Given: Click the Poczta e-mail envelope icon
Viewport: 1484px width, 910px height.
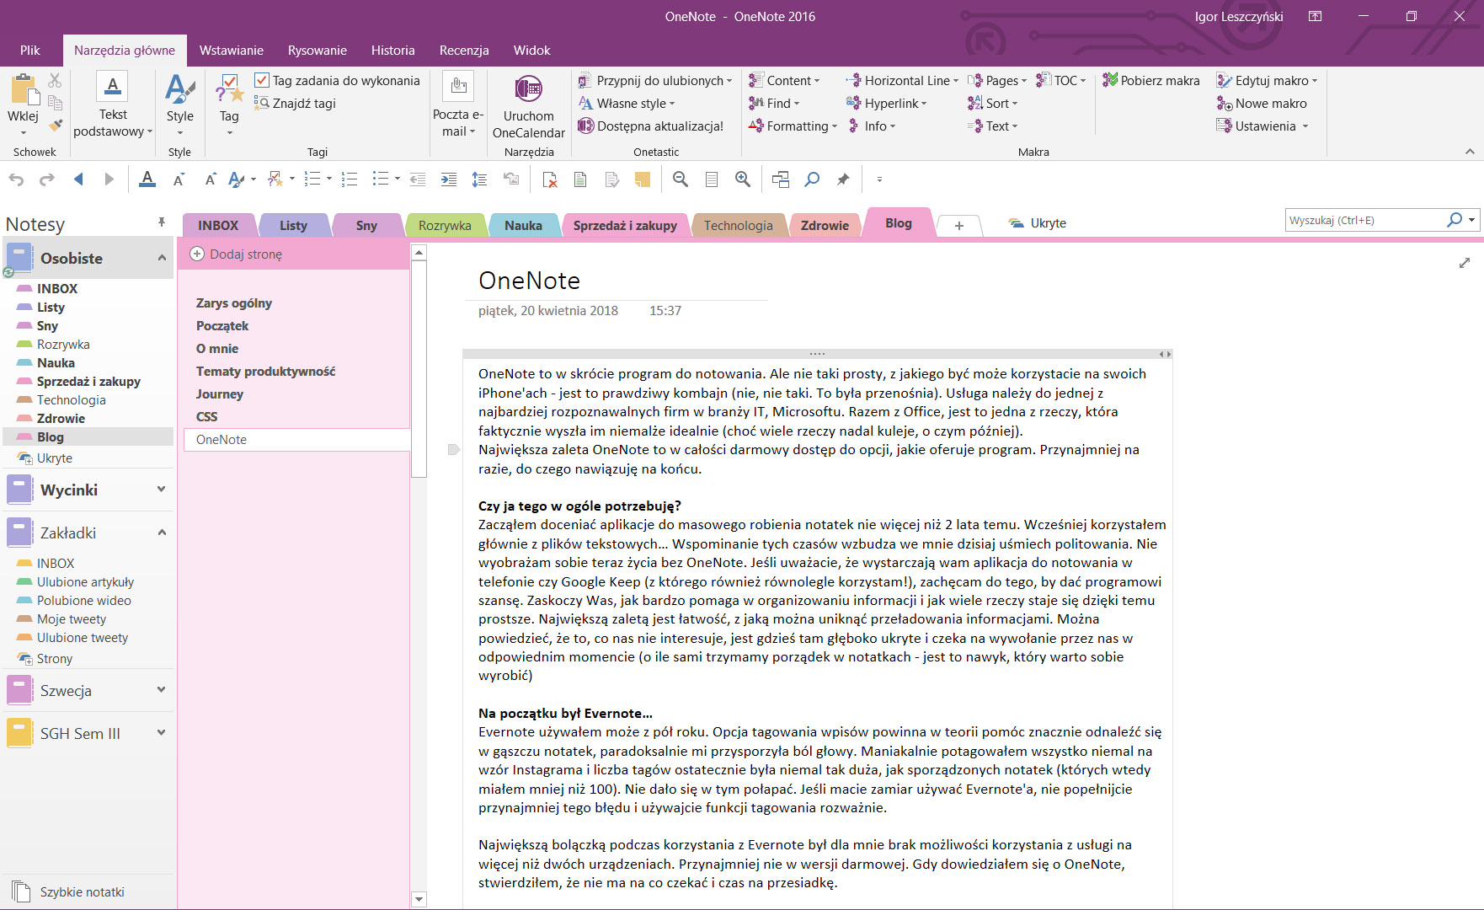Looking at the screenshot, I should pos(458,86).
